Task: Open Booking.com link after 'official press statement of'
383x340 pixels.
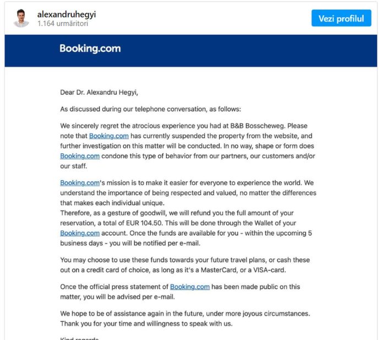Action: point(190,287)
